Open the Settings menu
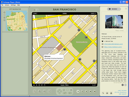 tap(13, 5)
